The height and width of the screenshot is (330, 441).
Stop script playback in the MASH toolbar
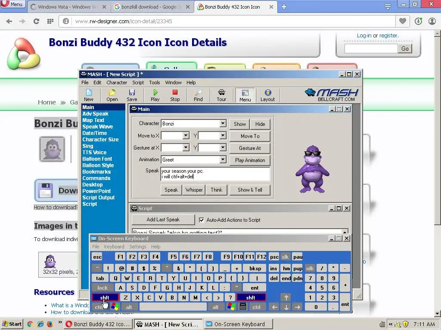[x=175, y=95]
